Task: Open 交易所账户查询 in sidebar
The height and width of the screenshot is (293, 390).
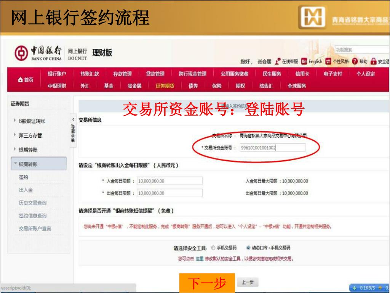Action: coord(35,229)
